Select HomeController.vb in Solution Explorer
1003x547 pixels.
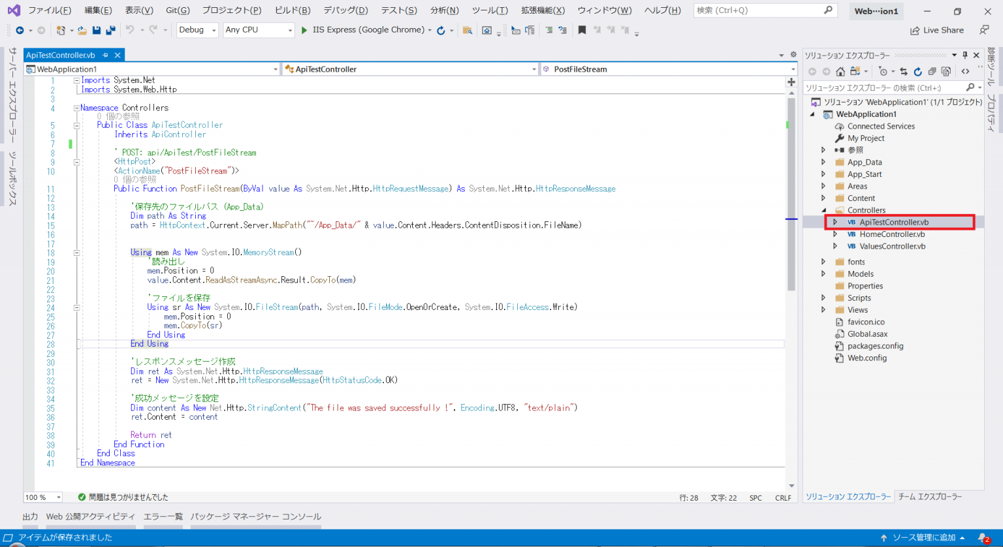(893, 234)
